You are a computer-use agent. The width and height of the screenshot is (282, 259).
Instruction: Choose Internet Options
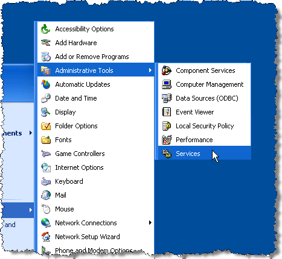tap(96, 167)
